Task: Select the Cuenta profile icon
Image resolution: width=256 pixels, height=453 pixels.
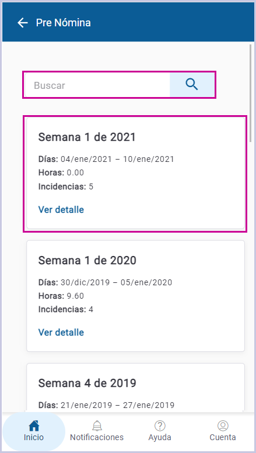Action: 223,426
